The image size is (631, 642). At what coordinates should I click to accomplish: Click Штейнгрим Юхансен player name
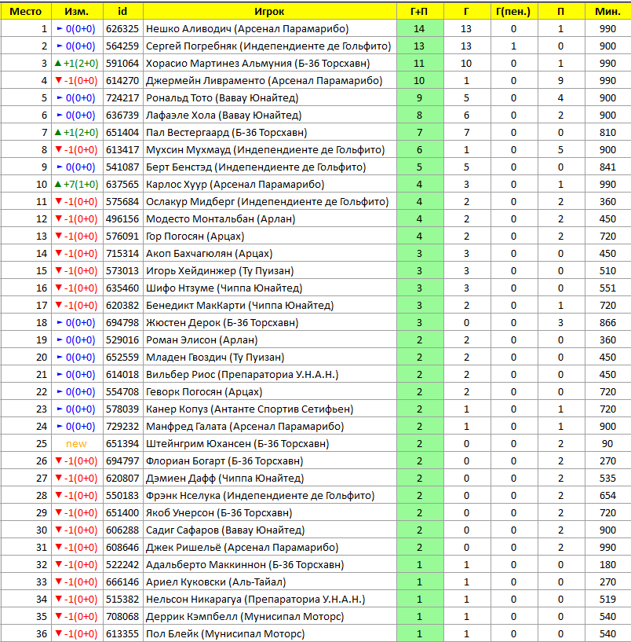click(x=238, y=444)
